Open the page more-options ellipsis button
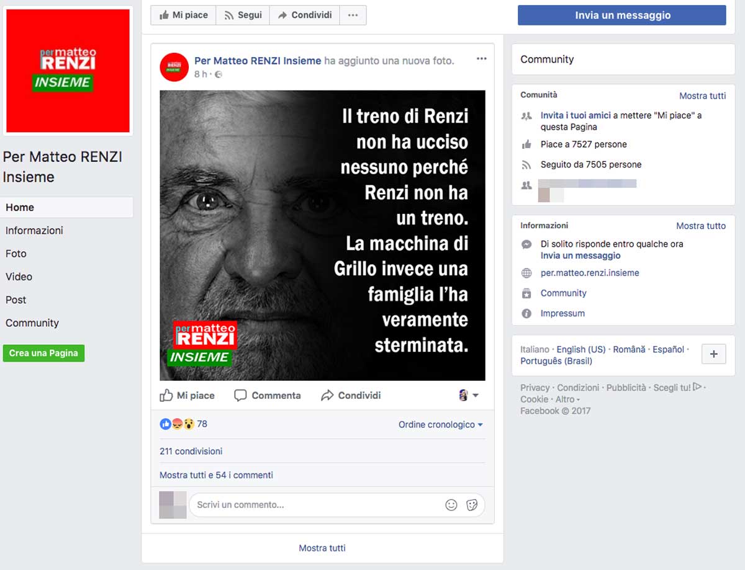Screen dimensions: 745x570 353,15
